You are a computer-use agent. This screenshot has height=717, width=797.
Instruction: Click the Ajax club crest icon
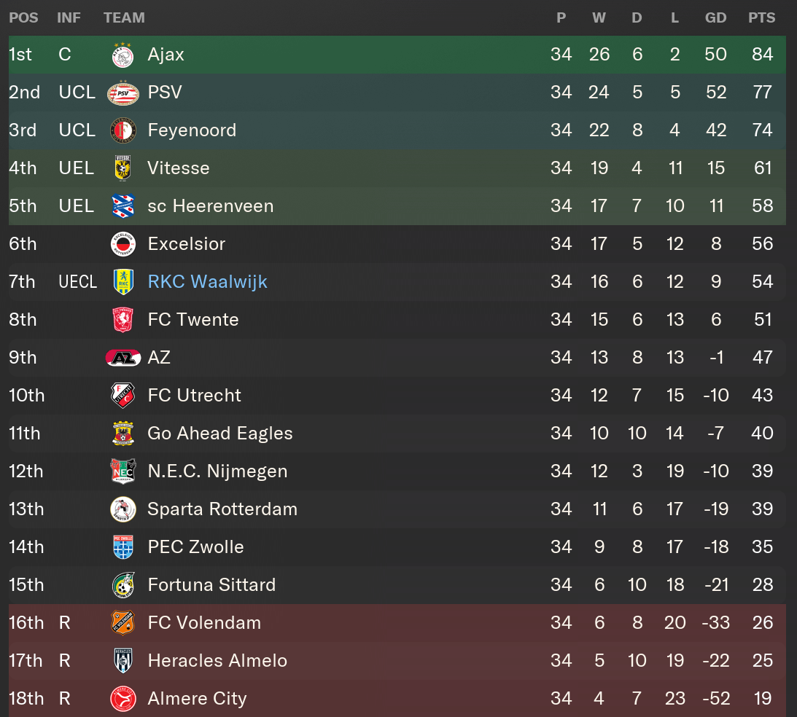[123, 55]
